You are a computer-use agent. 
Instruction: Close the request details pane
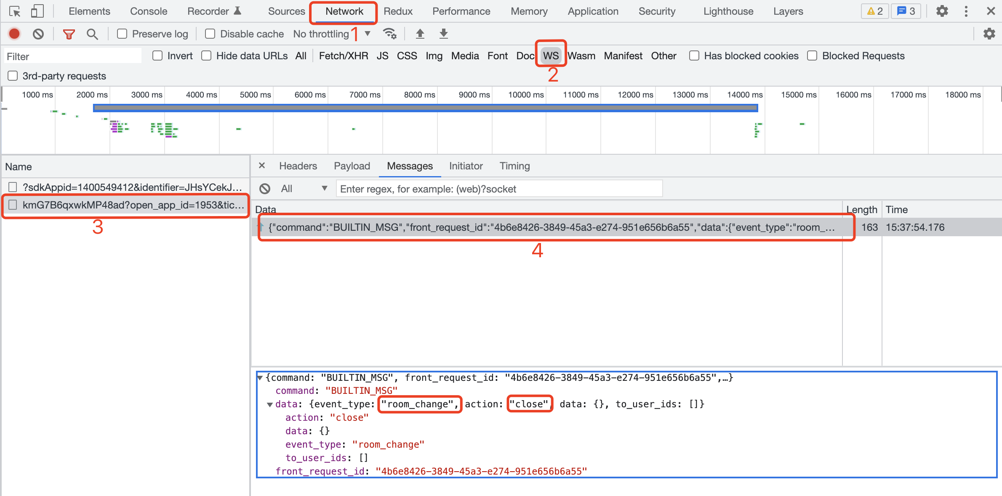(262, 166)
